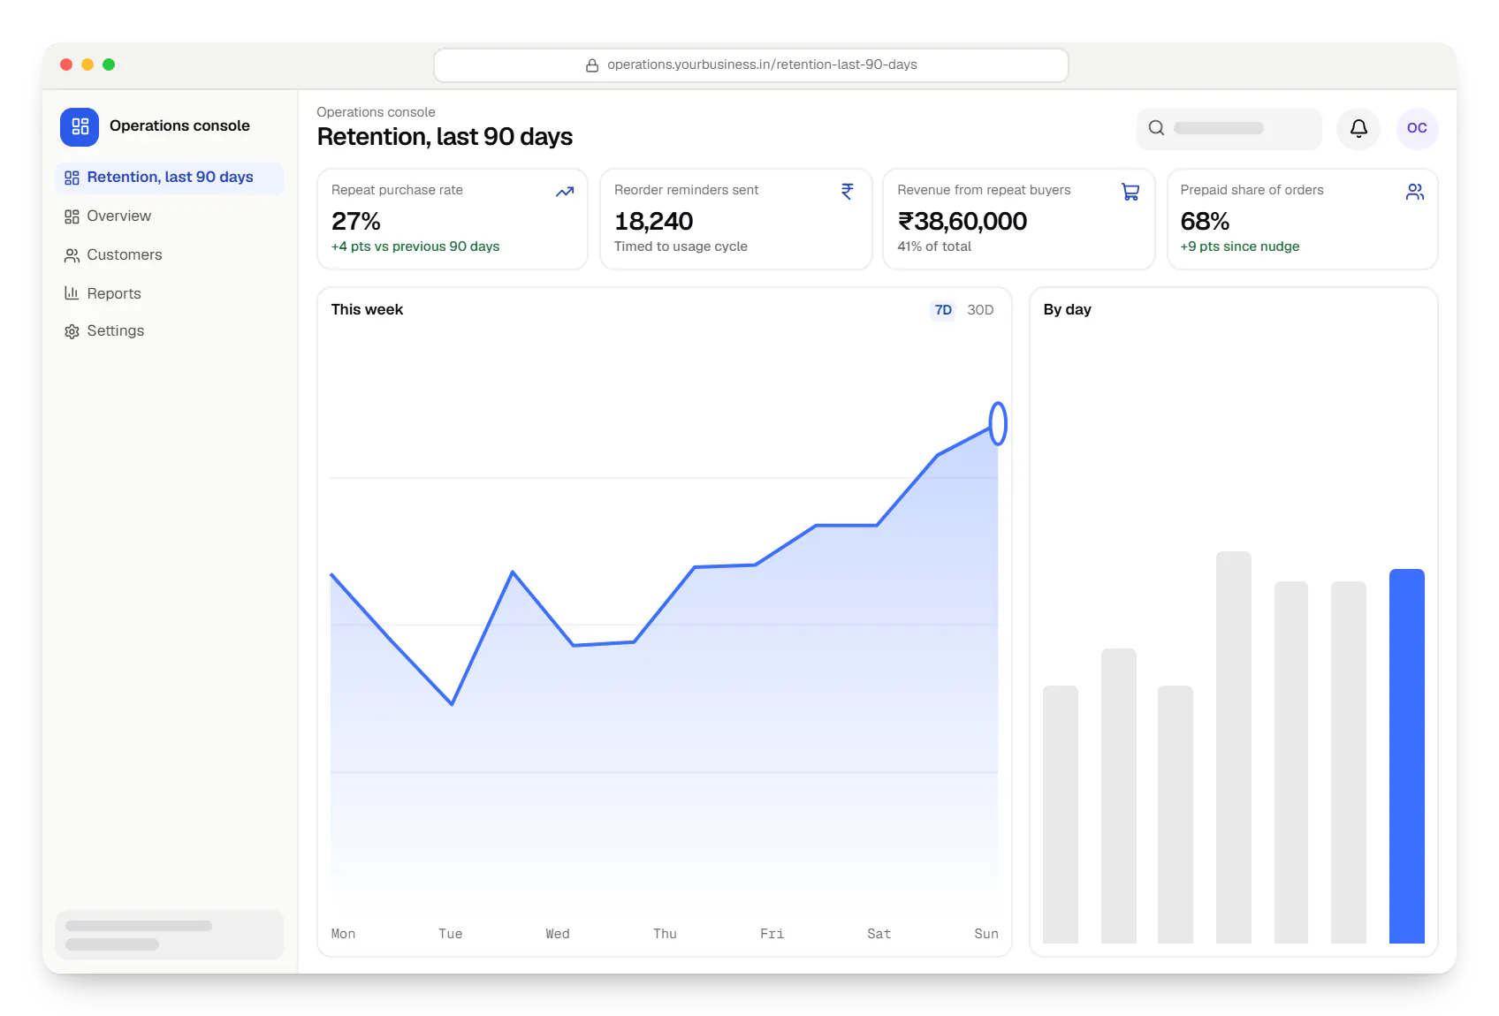This screenshot has height=1016, width=1499.
Task: Focus the search input field
Action: tap(1229, 128)
